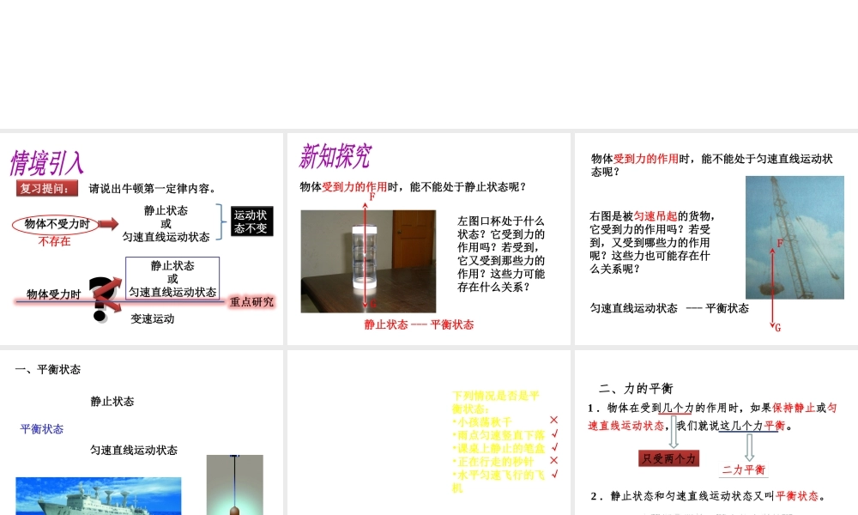This screenshot has height=515, width=858.
Task: Click the 变速运动 text
Action: [x=152, y=319]
